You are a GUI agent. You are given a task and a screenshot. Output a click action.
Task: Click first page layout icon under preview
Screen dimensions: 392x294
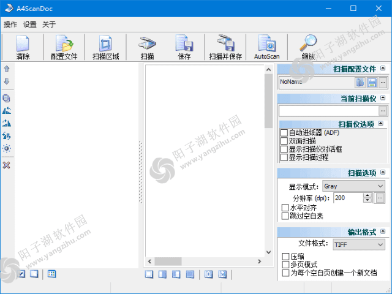(x=149, y=274)
